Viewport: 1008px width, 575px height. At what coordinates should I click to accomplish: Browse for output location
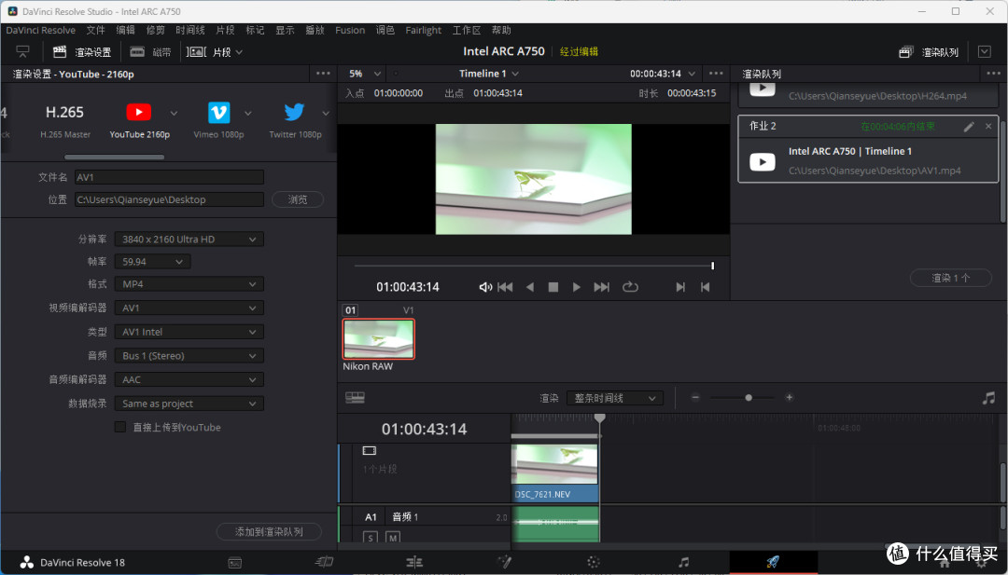(x=298, y=199)
